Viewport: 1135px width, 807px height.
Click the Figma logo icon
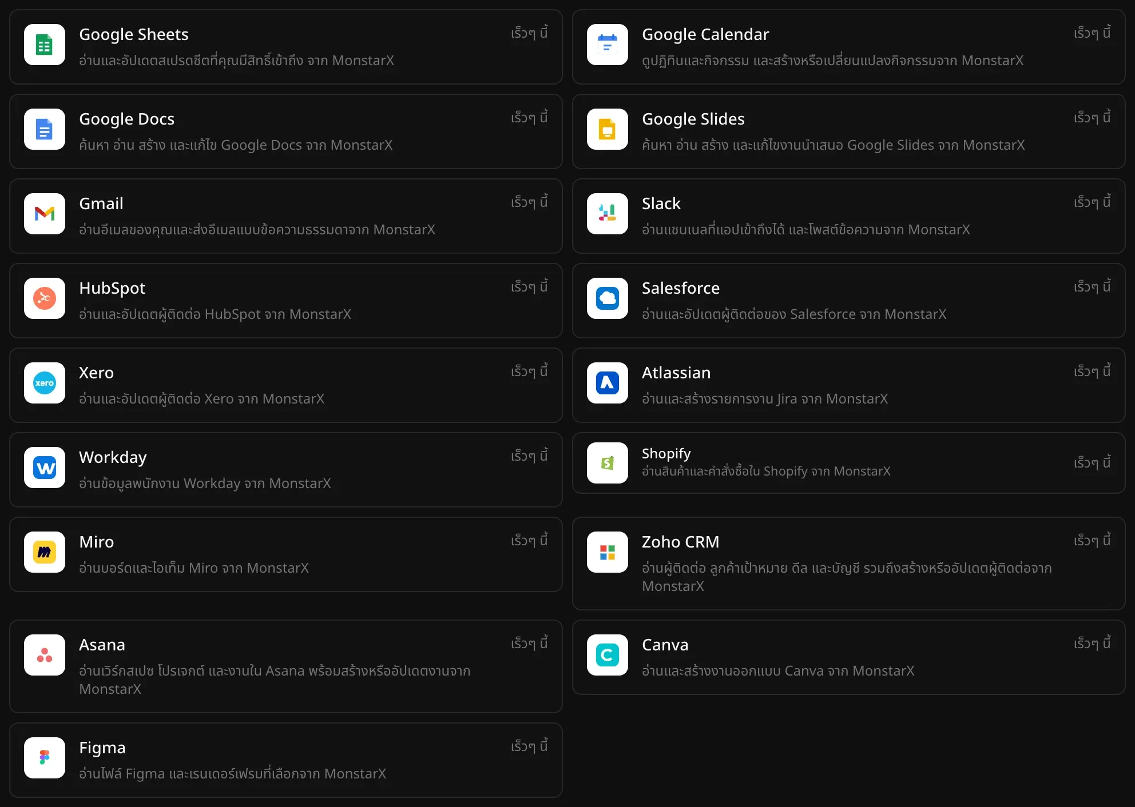(x=45, y=758)
